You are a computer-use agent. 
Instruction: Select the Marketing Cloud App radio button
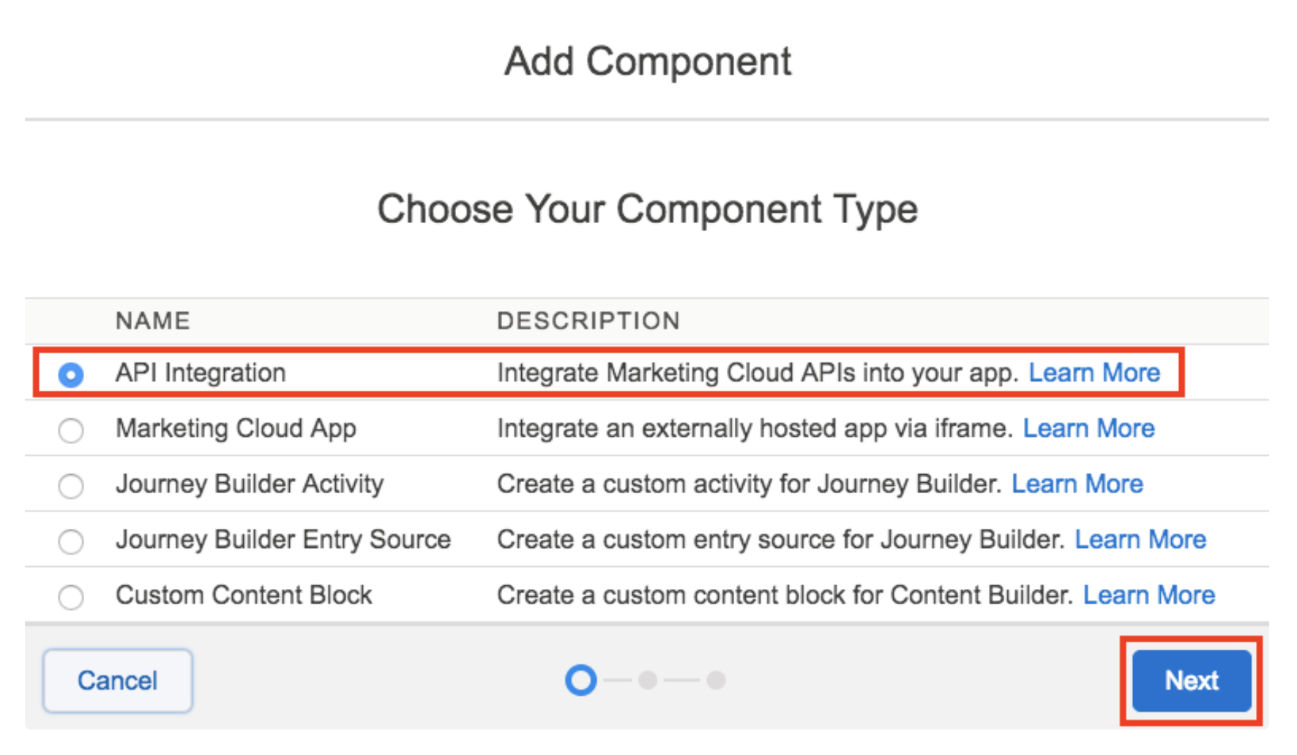(71, 430)
